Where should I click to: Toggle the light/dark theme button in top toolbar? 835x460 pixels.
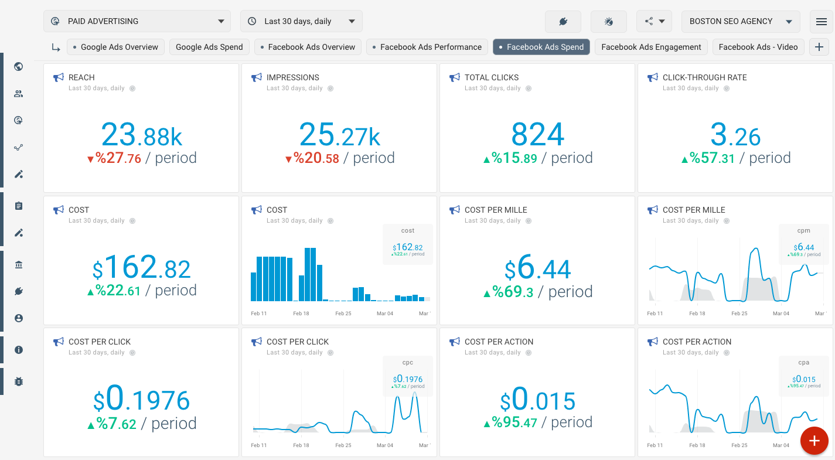[x=608, y=22]
